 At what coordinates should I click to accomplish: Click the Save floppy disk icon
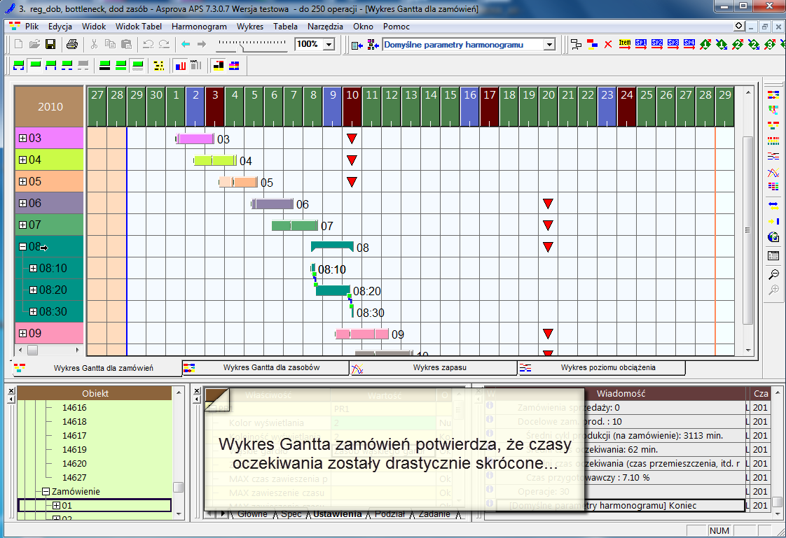coord(50,45)
